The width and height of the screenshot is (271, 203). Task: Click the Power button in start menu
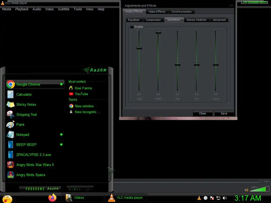click(x=80, y=189)
